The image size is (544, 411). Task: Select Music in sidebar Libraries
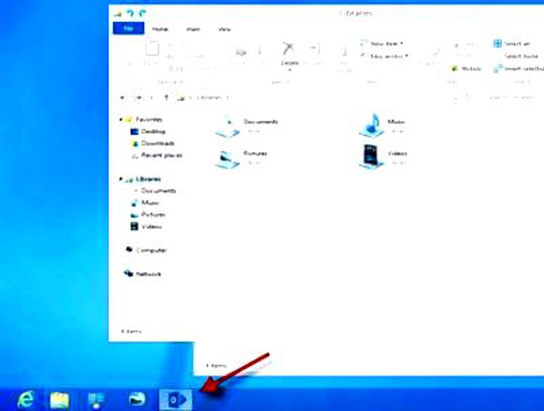click(145, 203)
